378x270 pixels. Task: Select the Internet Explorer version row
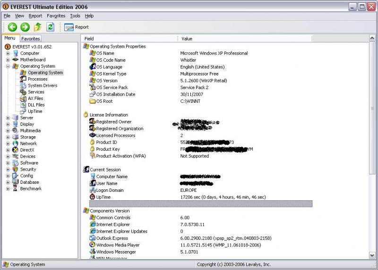click(x=201, y=225)
